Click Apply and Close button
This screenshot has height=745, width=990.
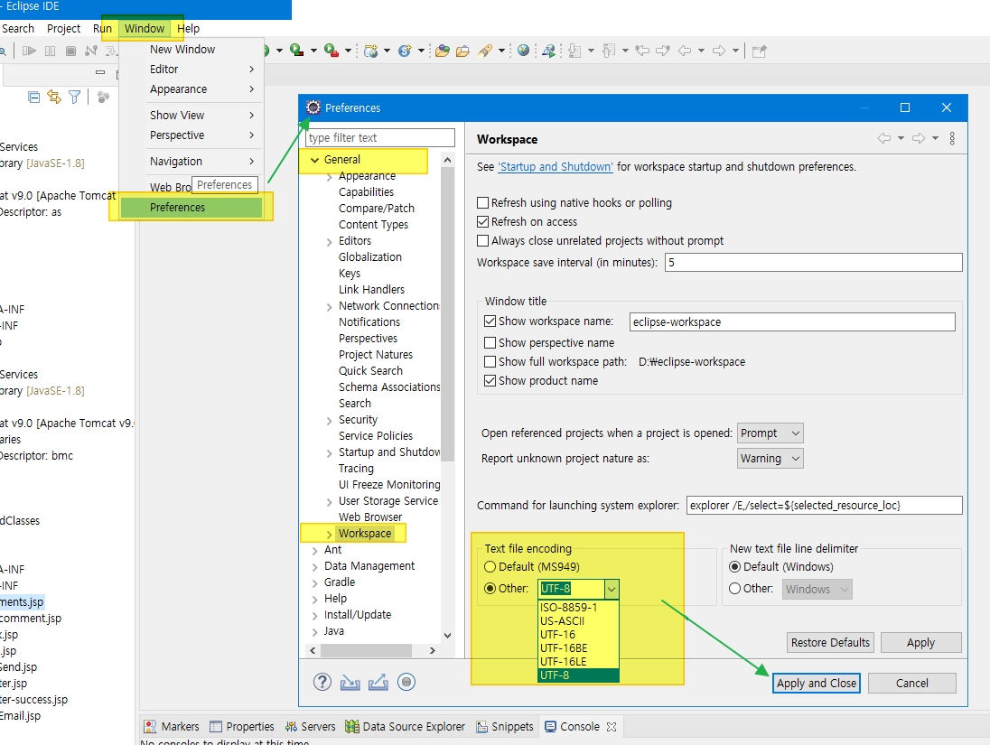pos(817,683)
